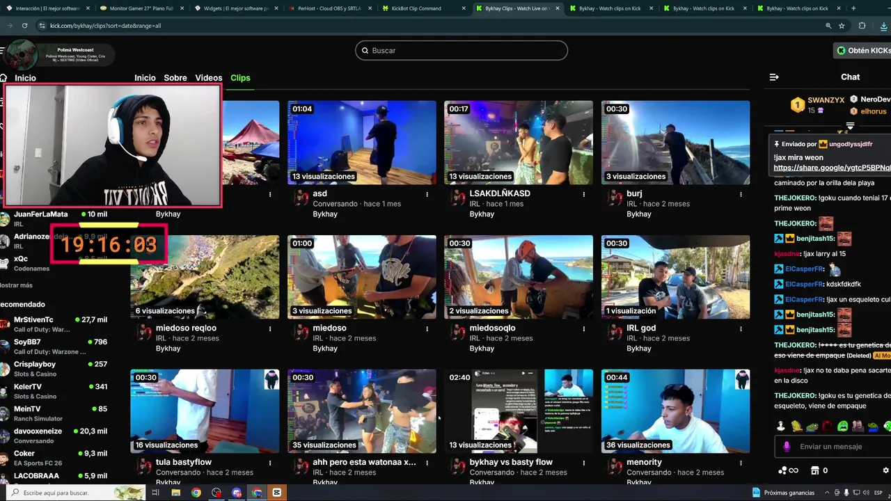Open CapCut from the taskbar
This screenshot has width=891, height=501.
[x=277, y=493]
